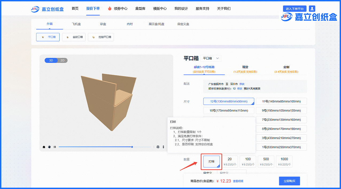Click the vertical up-down arrow icon in the viewer
Viewport: 341px width, 189px height.
pos(163,147)
